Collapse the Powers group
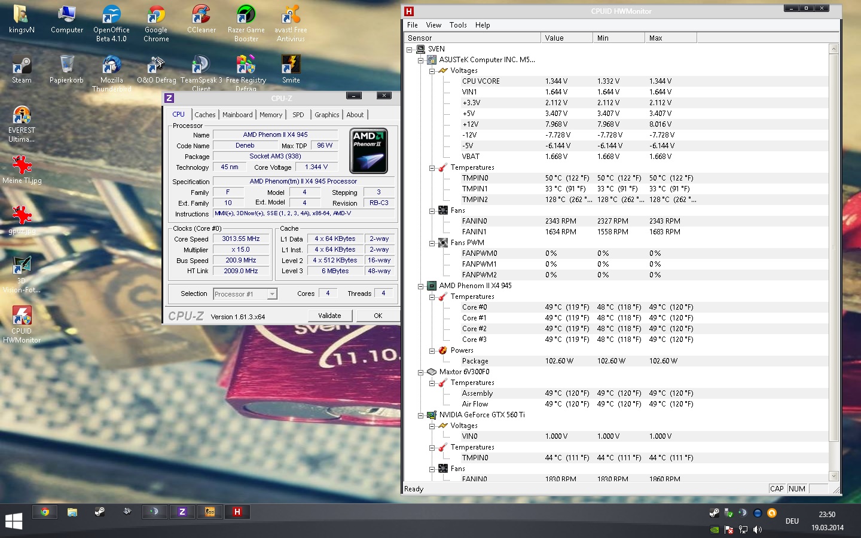The image size is (861, 538). coord(432,350)
